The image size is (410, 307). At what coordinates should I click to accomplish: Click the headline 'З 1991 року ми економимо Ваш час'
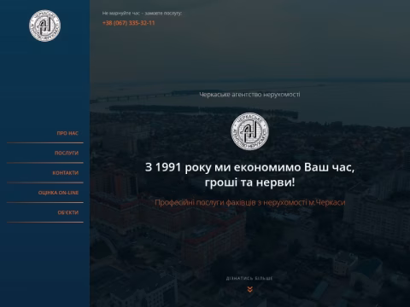coord(249,167)
